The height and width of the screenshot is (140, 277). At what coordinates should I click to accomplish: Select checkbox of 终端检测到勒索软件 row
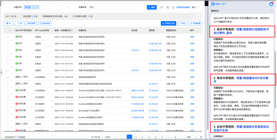tap(7, 77)
